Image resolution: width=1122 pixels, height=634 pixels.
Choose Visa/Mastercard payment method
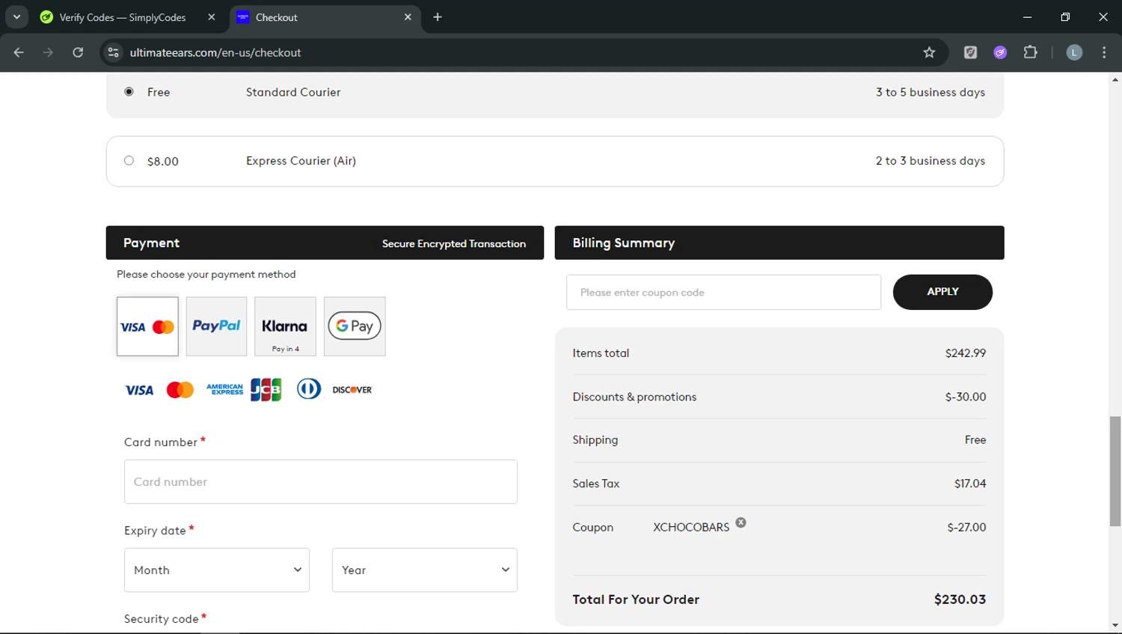click(x=147, y=326)
